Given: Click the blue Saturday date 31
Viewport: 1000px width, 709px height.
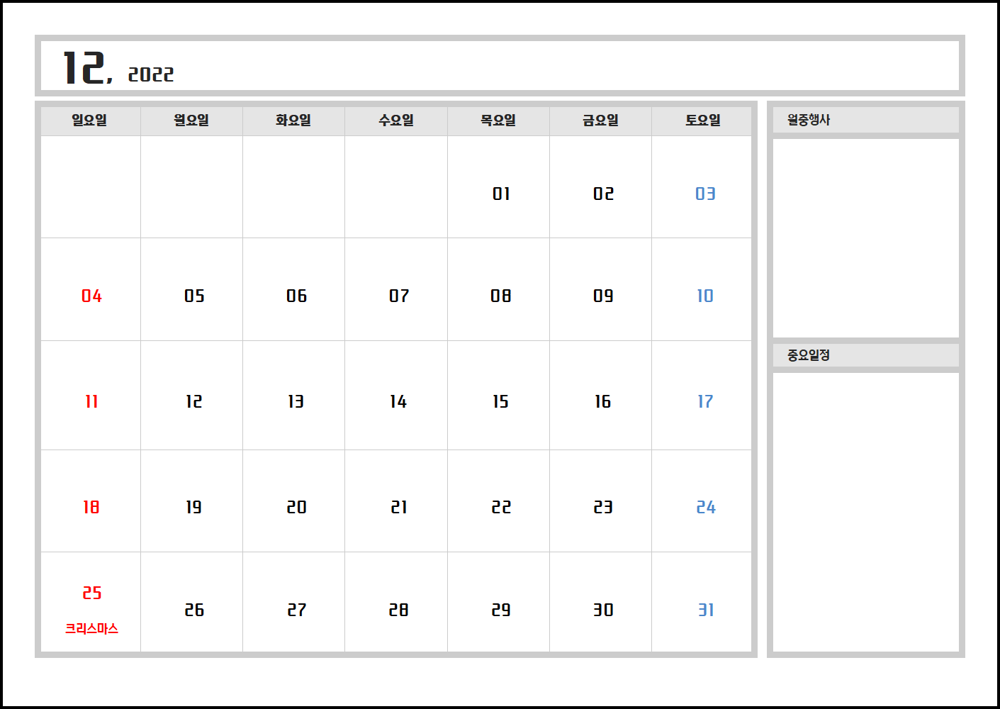Looking at the screenshot, I should [706, 610].
